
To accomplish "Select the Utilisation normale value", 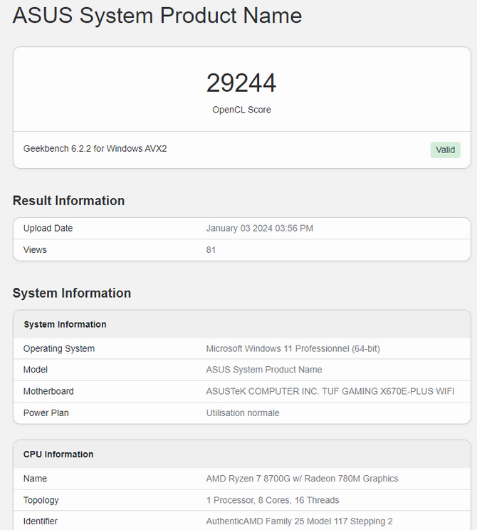I will coord(243,412).
